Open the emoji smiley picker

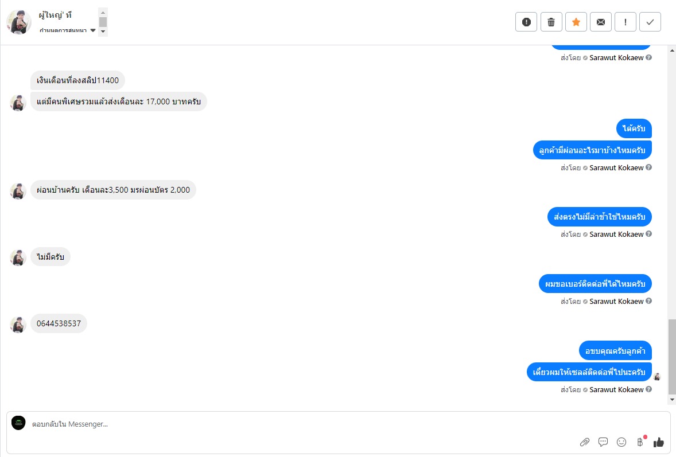tap(621, 442)
